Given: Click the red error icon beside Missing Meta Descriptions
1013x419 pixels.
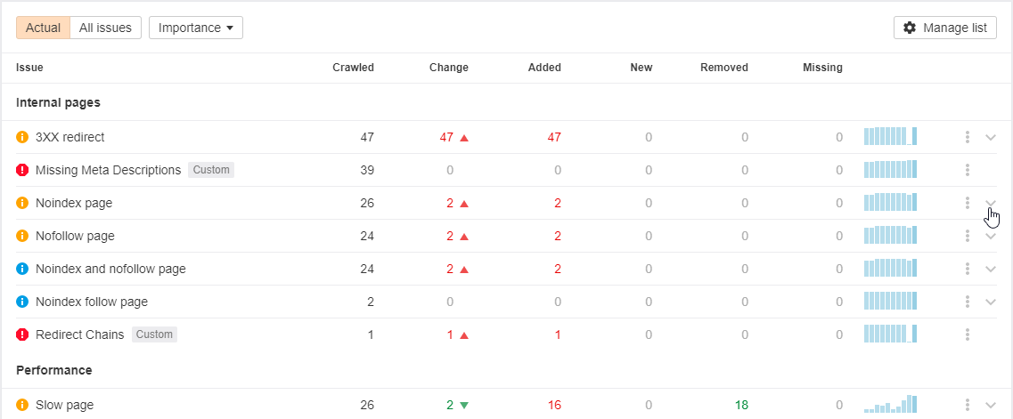Looking at the screenshot, I should pos(22,170).
